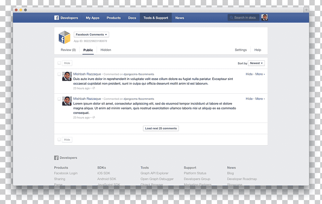Switch to the Public tab

(88, 50)
